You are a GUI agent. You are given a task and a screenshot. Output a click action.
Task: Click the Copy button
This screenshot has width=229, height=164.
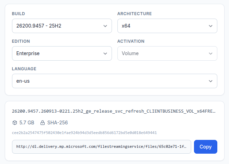206,147
